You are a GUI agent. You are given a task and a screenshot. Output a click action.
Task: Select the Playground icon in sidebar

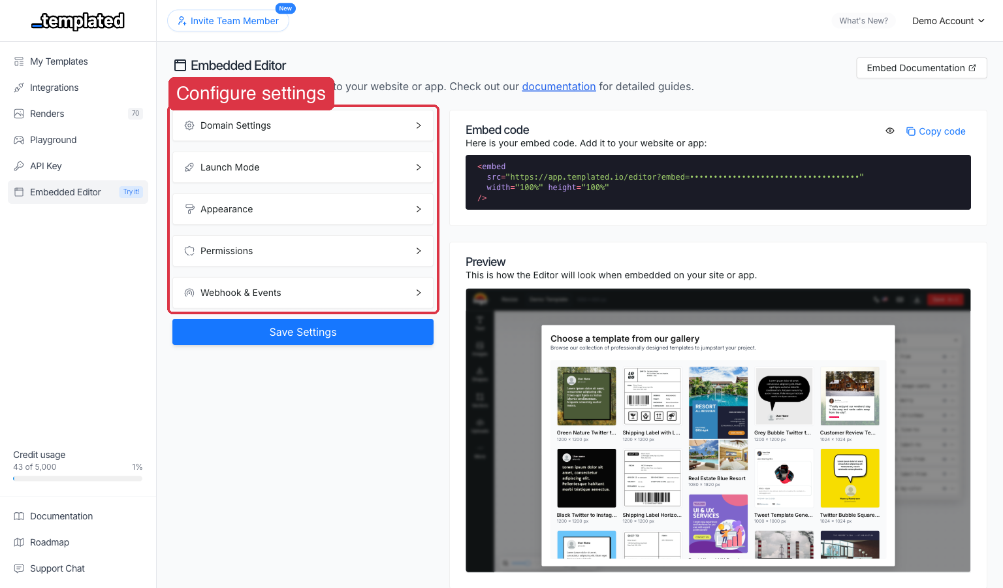tap(18, 140)
